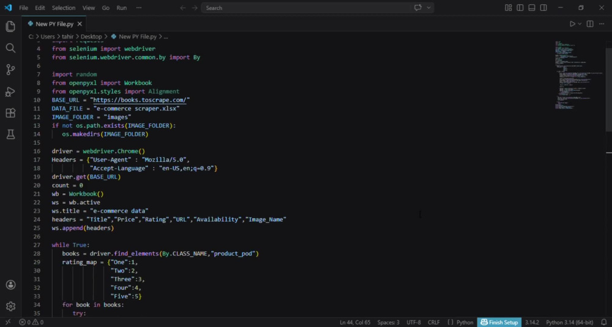Open the Explorer view in activity bar
The height and width of the screenshot is (327, 612).
tap(10, 26)
